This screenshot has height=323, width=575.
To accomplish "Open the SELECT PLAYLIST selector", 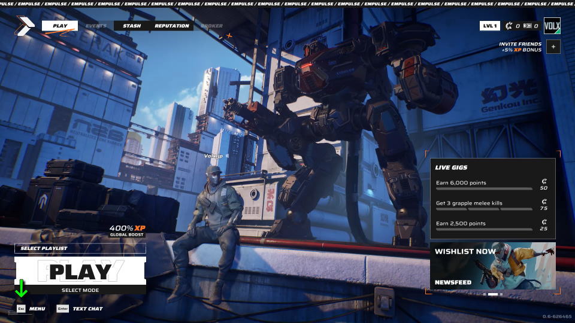I will pyautogui.click(x=80, y=248).
